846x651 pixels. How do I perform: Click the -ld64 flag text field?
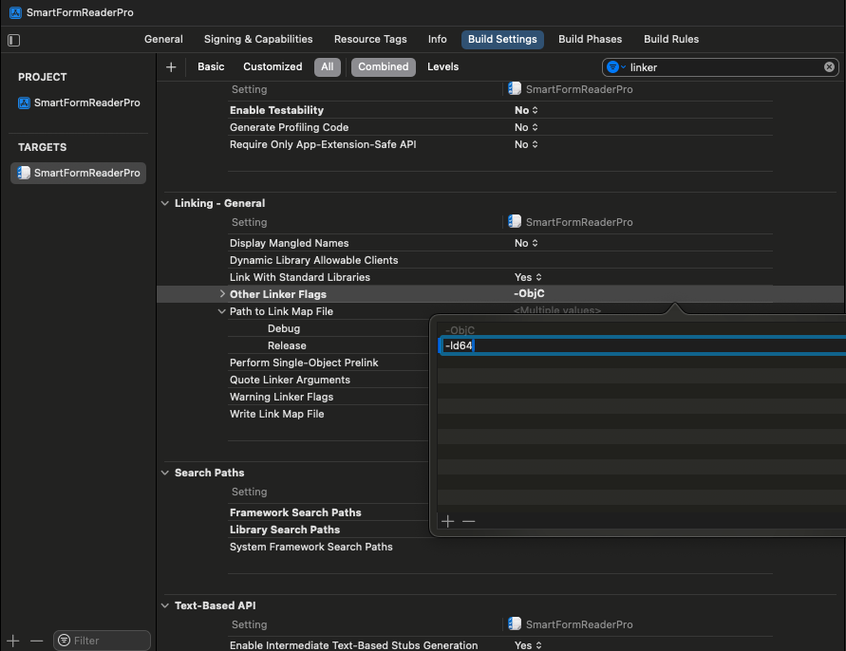642,345
